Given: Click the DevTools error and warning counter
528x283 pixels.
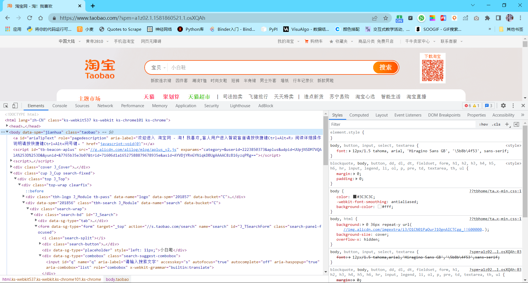Looking at the screenshot, I should [x=472, y=106].
